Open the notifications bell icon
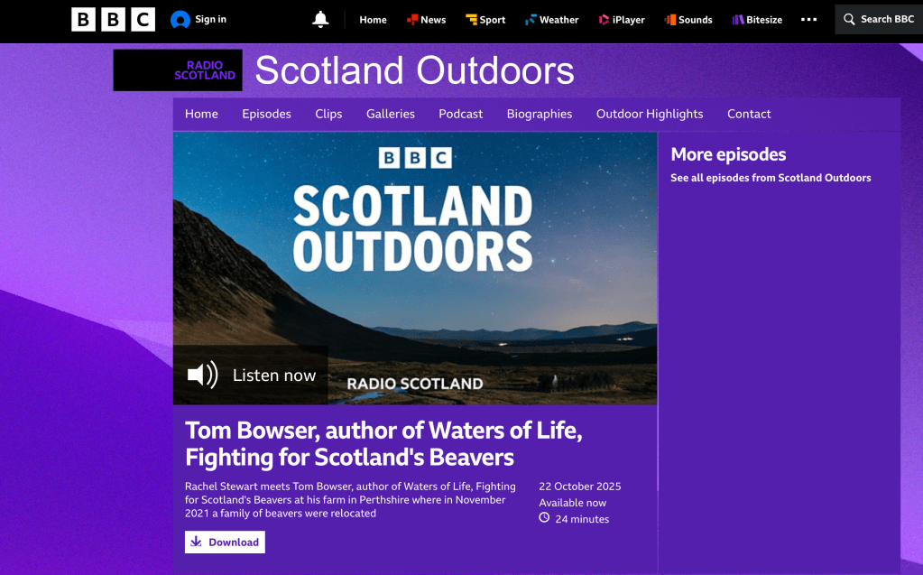 tap(320, 20)
